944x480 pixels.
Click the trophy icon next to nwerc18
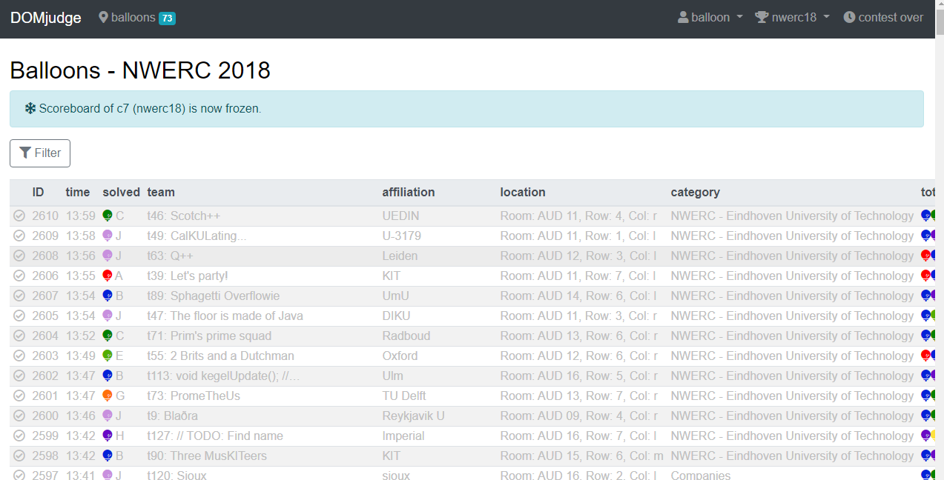click(762, 17)
